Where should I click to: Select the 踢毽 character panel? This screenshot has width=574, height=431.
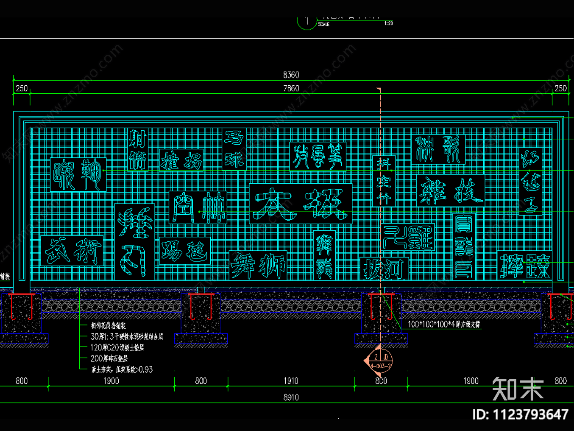(185, 251)
